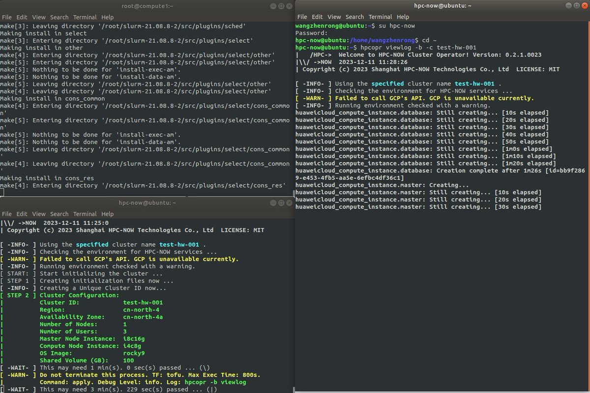Maximize the root@compute1 terminal window
Image resolution: width=590 pixels, height=393 pixels.
[x=281, y=6]
